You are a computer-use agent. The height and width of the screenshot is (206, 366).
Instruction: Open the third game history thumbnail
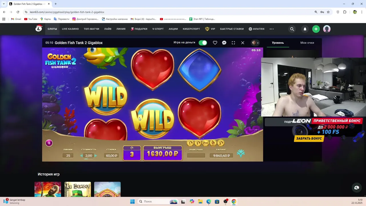[x=107, y=189]
